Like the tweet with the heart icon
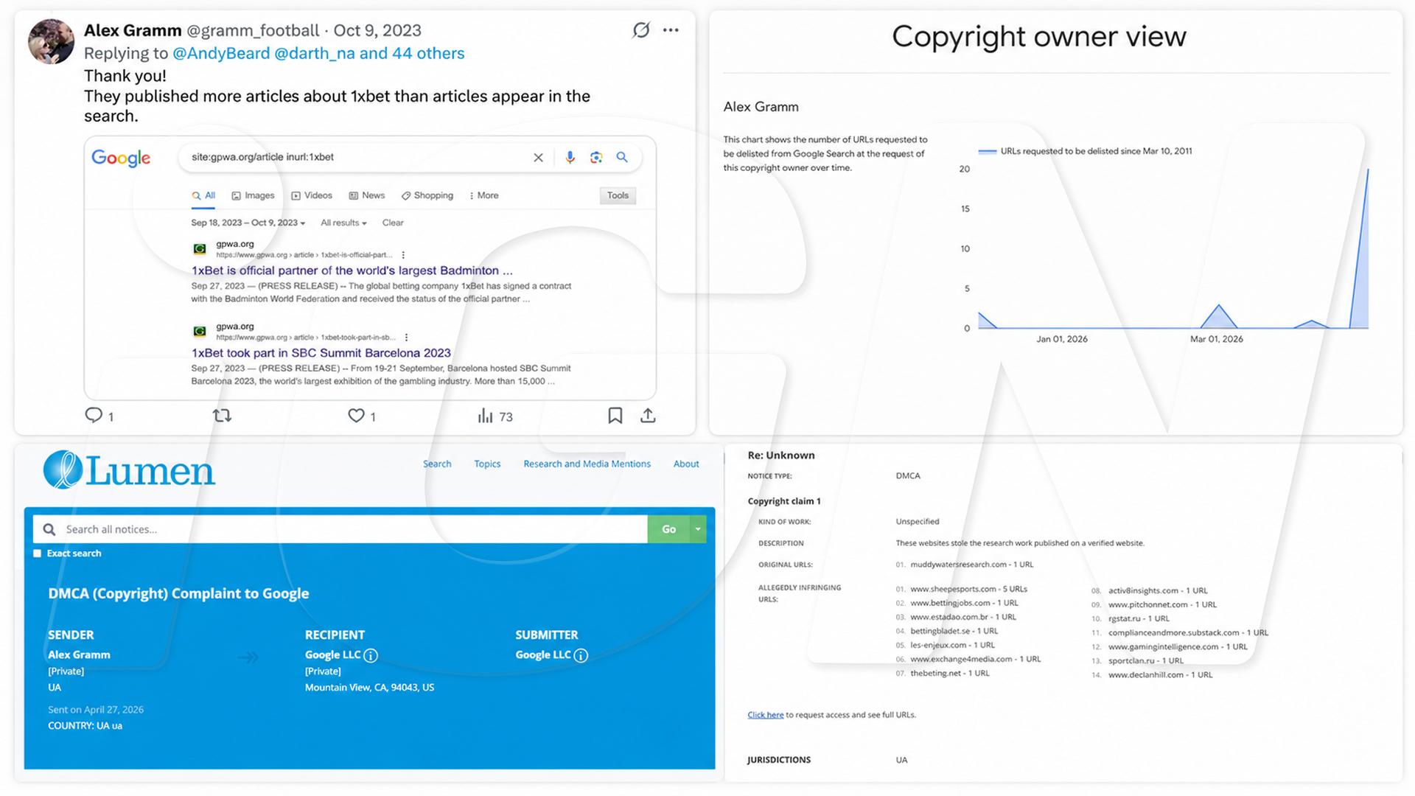Viewport: 1415px width, 796px height. pyautogui.click(x=356, y=416)
